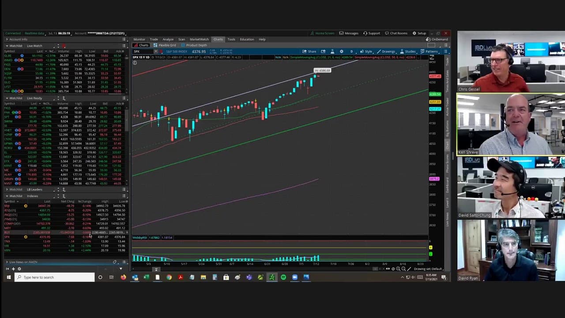This screenshot has height=318, width=565.
Task: Open Zoom from the taskbar
Action: pos(295,277)
